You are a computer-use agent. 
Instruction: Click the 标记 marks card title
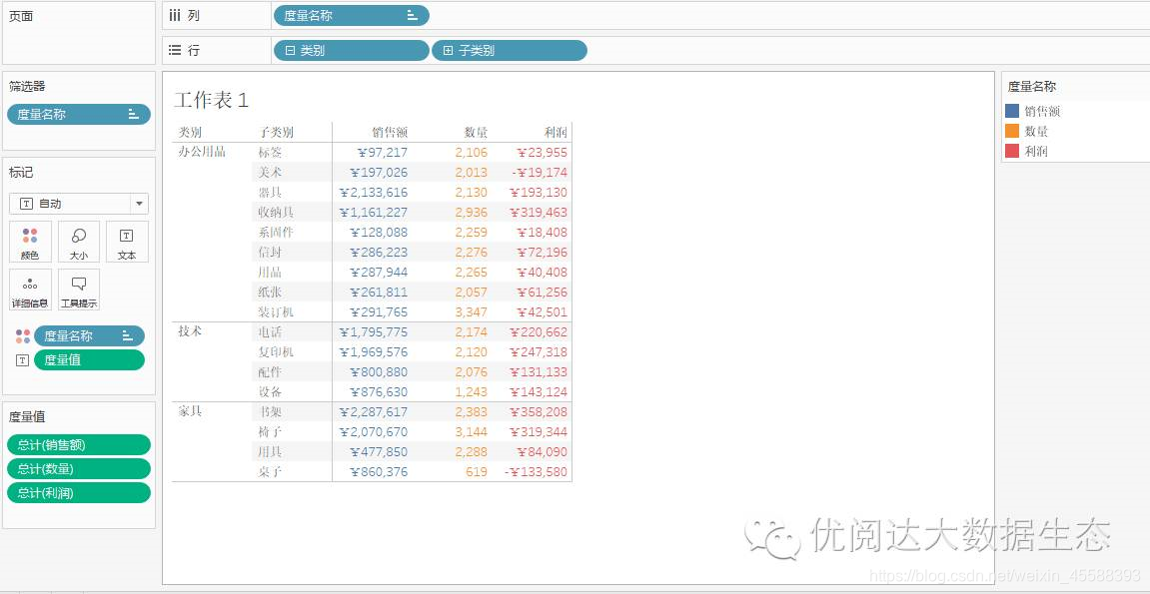21,173
